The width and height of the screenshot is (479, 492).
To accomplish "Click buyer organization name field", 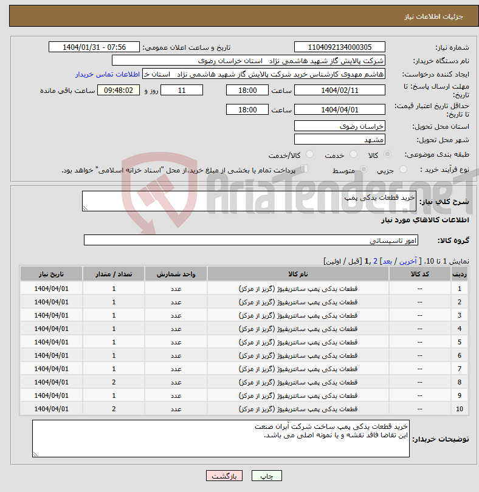I will tap(249, 61).
